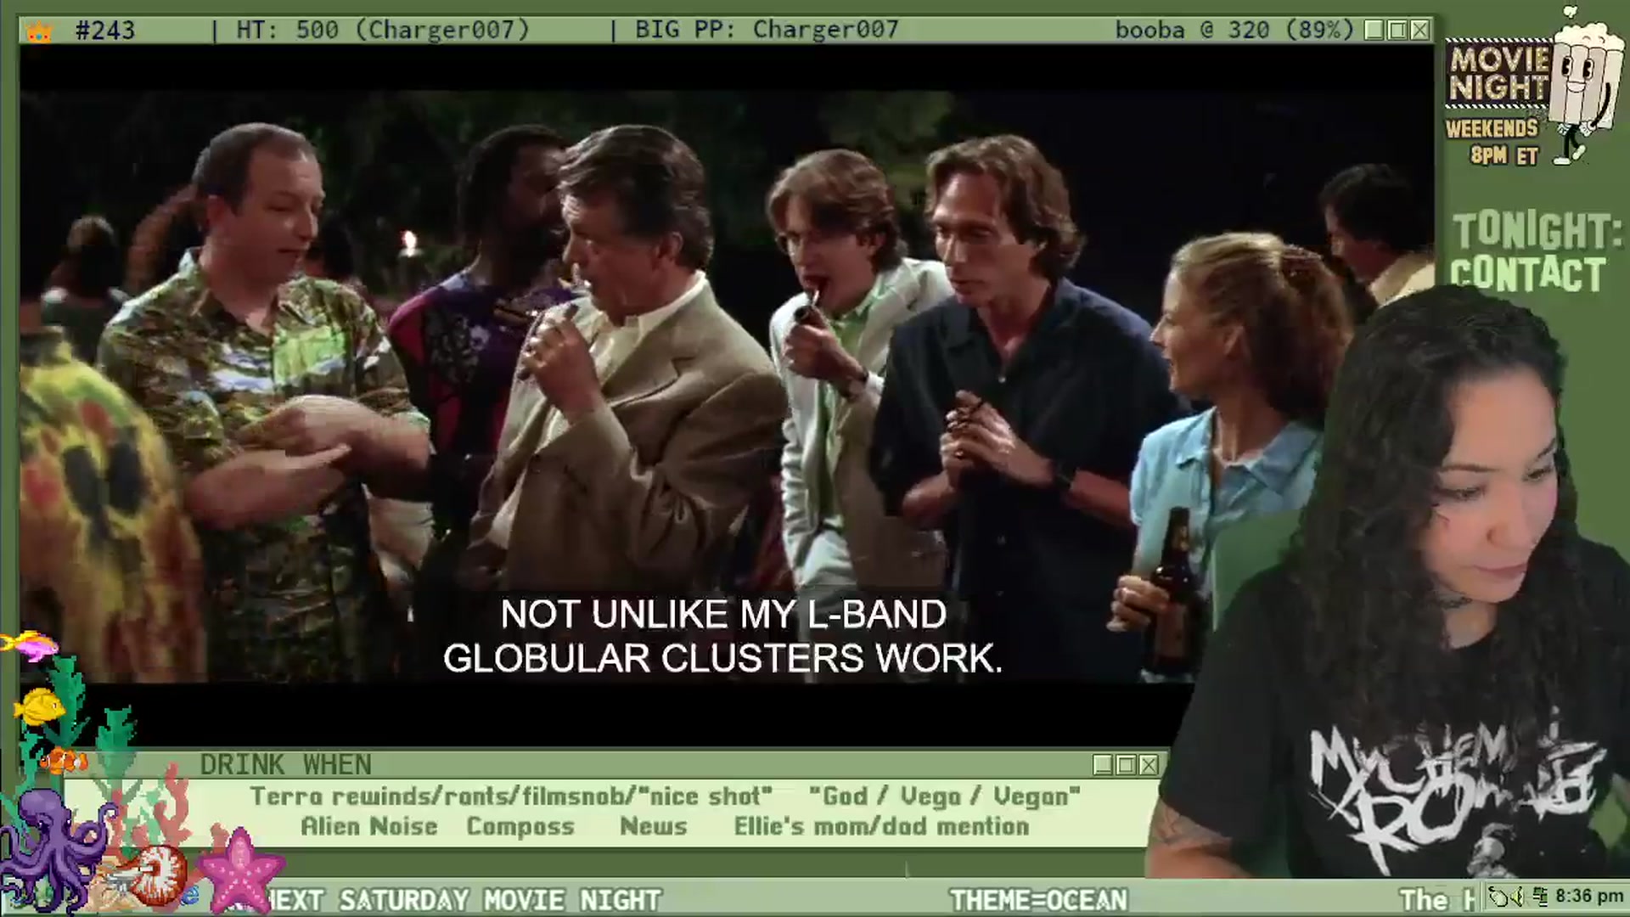Select the "Compass" drink rule
The height and width of the screenshot is (917, 1630).
pos(520,826)
